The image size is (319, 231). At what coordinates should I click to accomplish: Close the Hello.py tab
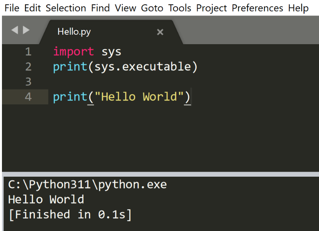pos(160,32)
